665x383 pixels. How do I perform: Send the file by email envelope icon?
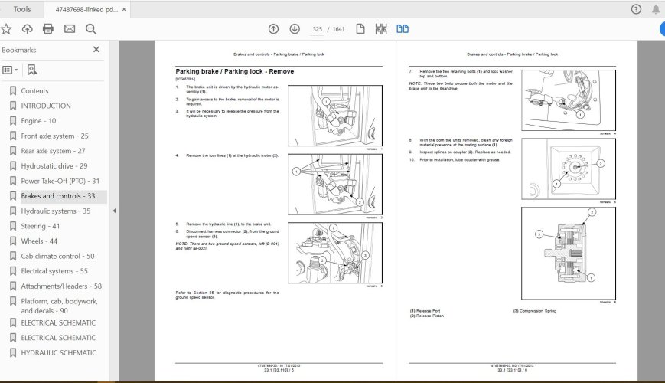[x=70, y=29]
